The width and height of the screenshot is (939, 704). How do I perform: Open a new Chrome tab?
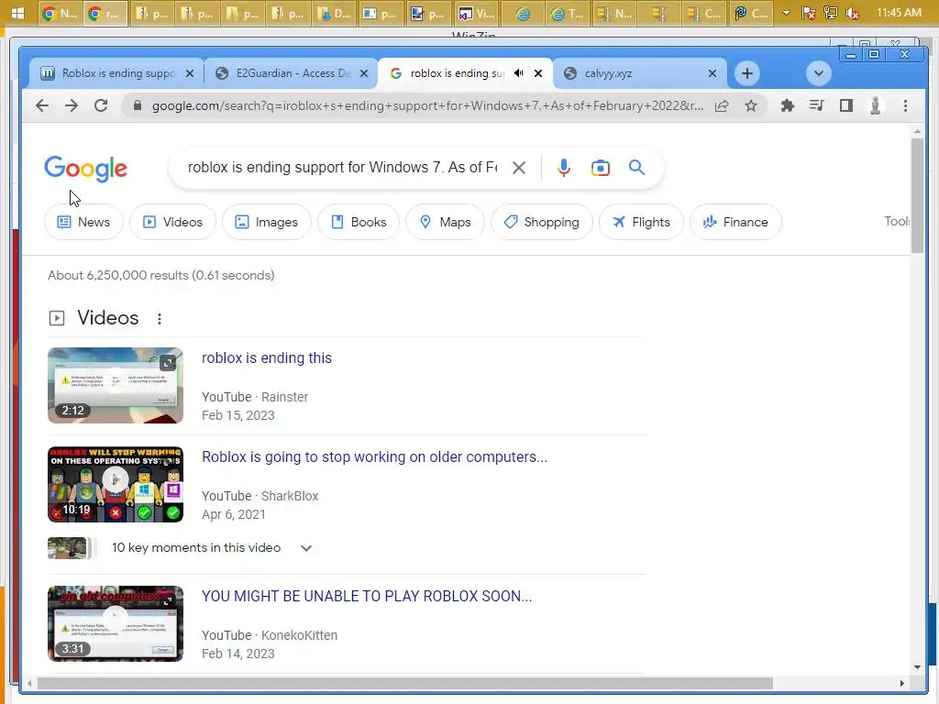(746, 73)
